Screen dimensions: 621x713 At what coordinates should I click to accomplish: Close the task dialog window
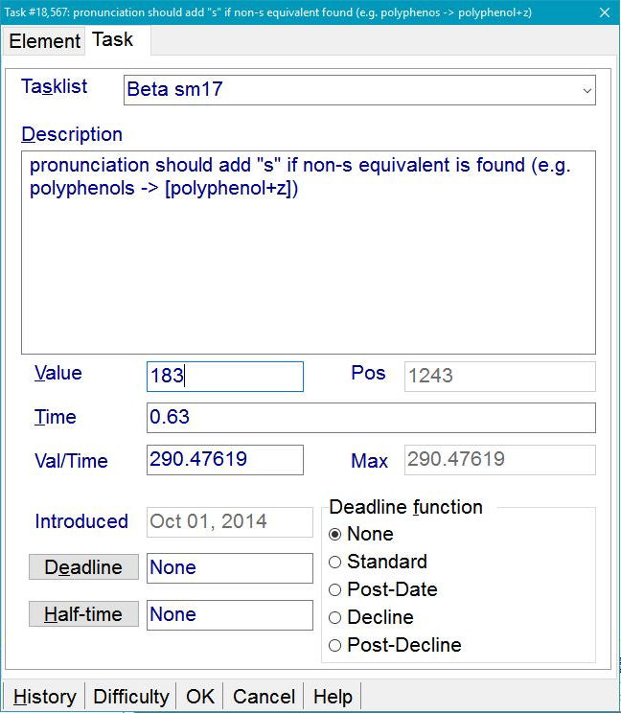click(x=602, y=12)
